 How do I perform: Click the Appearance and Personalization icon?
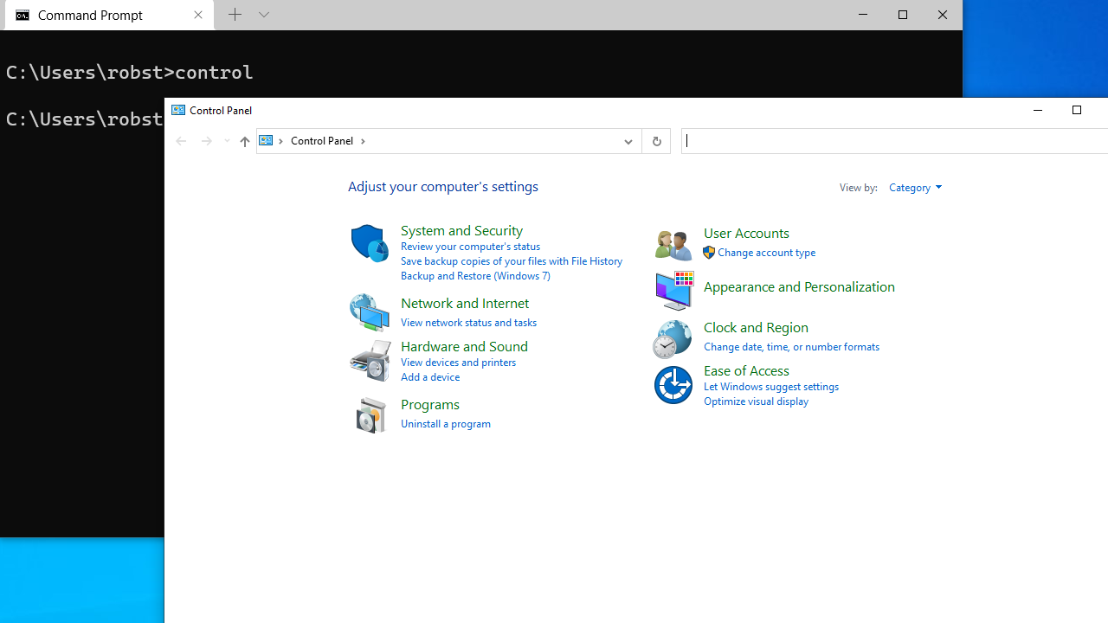coord(673,291)
